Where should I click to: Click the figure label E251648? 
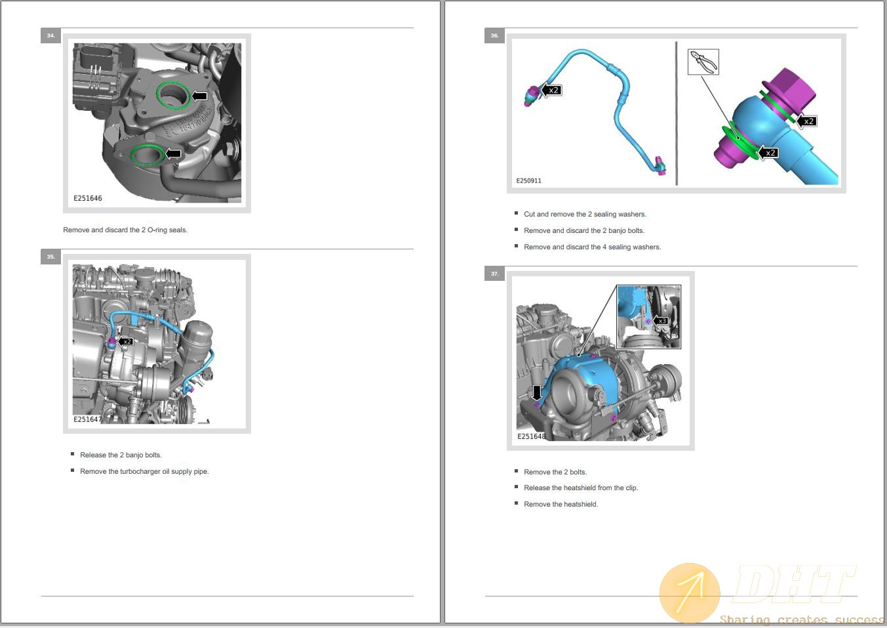click(x=532, y=436)
